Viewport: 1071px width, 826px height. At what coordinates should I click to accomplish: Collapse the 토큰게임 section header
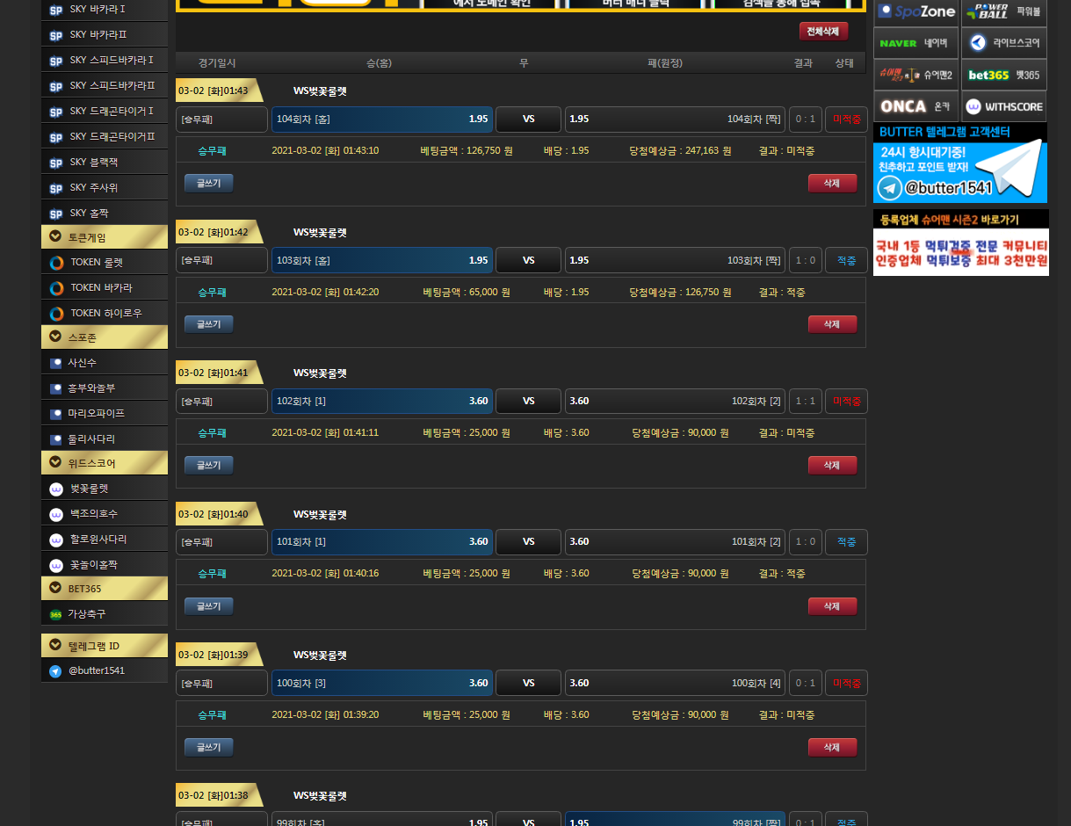coord(55,236)
